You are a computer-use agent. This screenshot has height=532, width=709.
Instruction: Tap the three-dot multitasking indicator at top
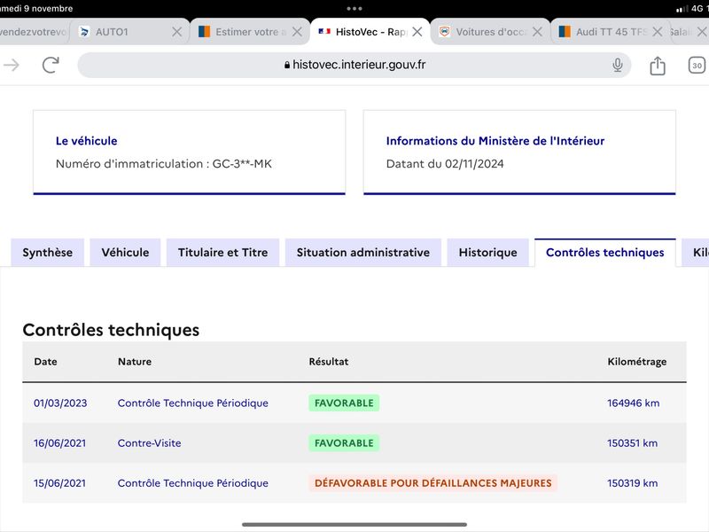[x=354, y=9]
